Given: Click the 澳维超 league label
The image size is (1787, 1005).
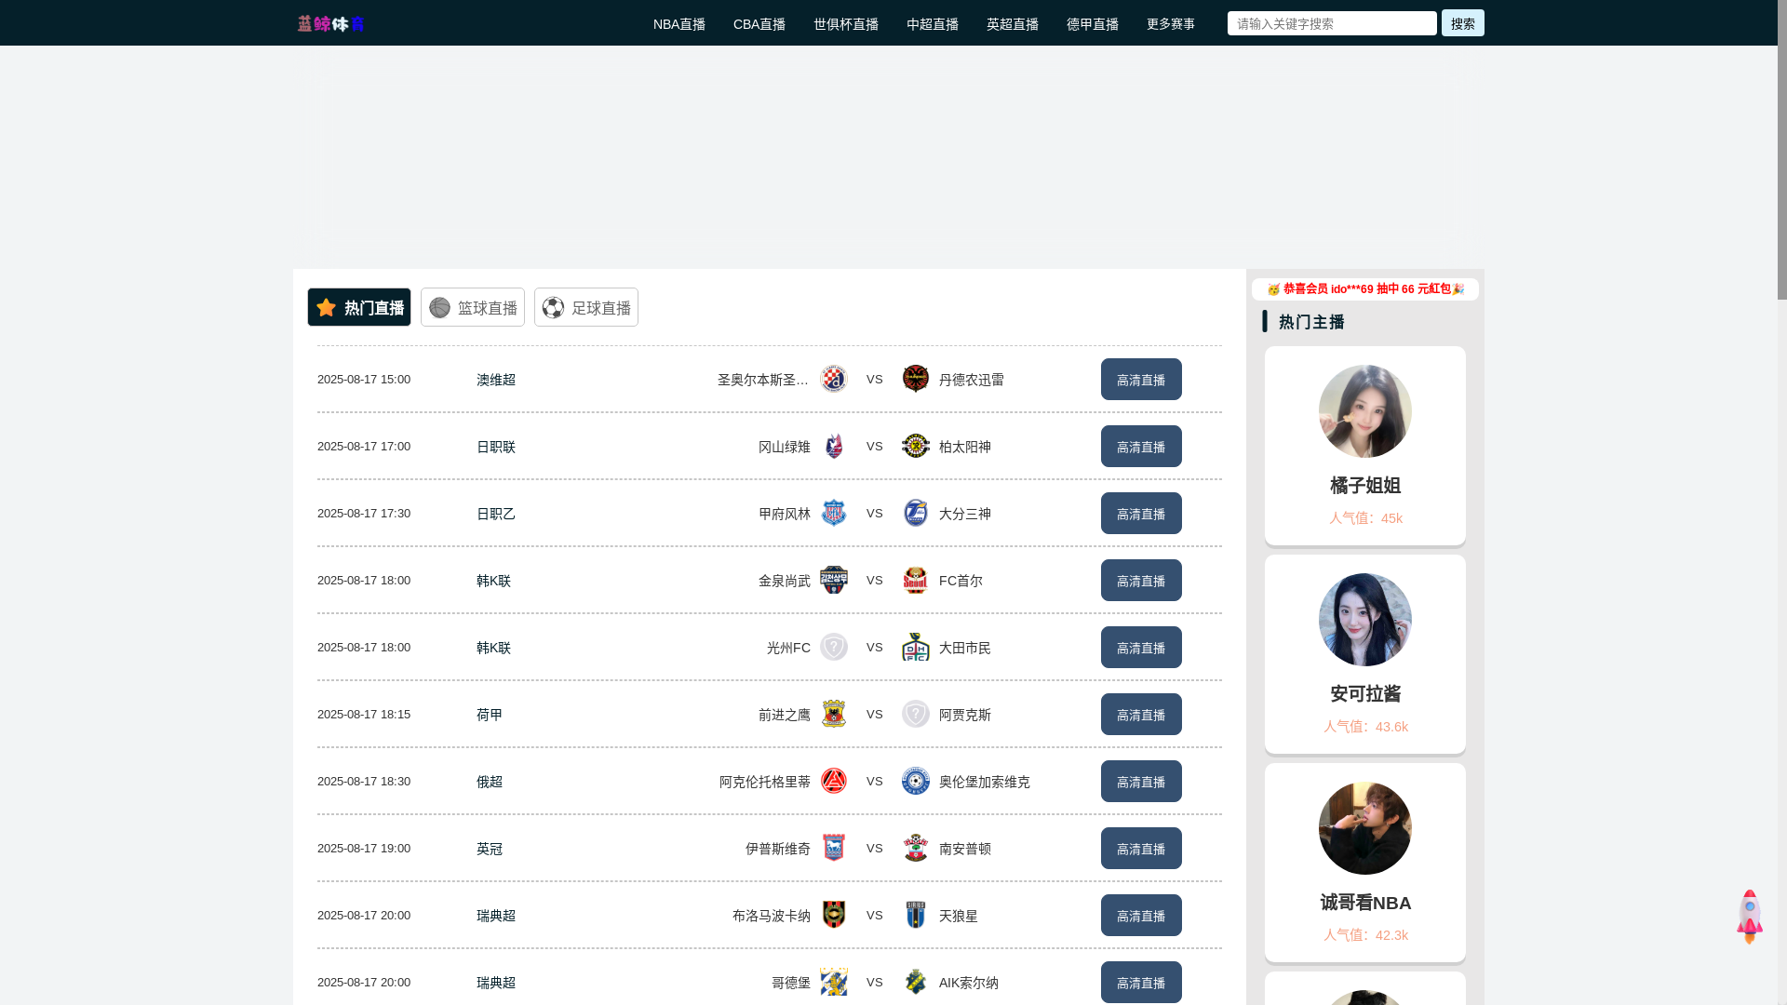Looking at the screenshot, I should tap(496, 380).
